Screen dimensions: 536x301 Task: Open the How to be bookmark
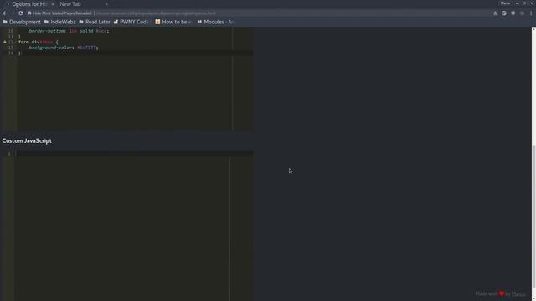173,22
